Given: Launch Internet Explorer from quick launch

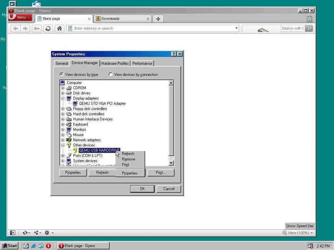Looking at the screenshot, I should (34, 246).
